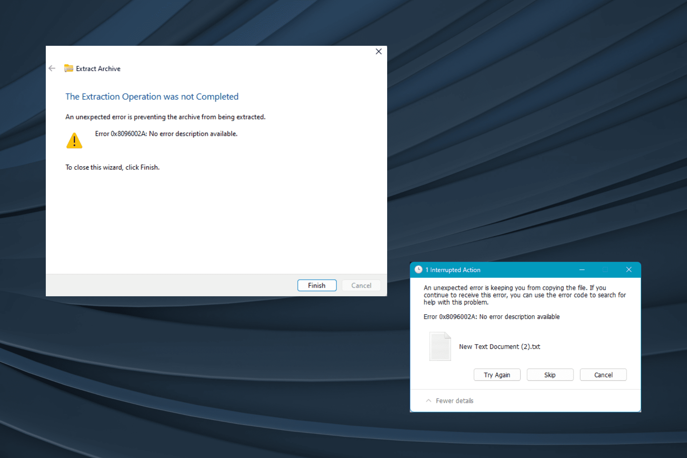Select the blank text document file icon

[x=440, y=346]
